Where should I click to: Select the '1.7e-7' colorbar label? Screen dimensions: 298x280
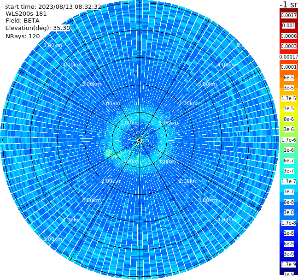click(x=289, y=181)
